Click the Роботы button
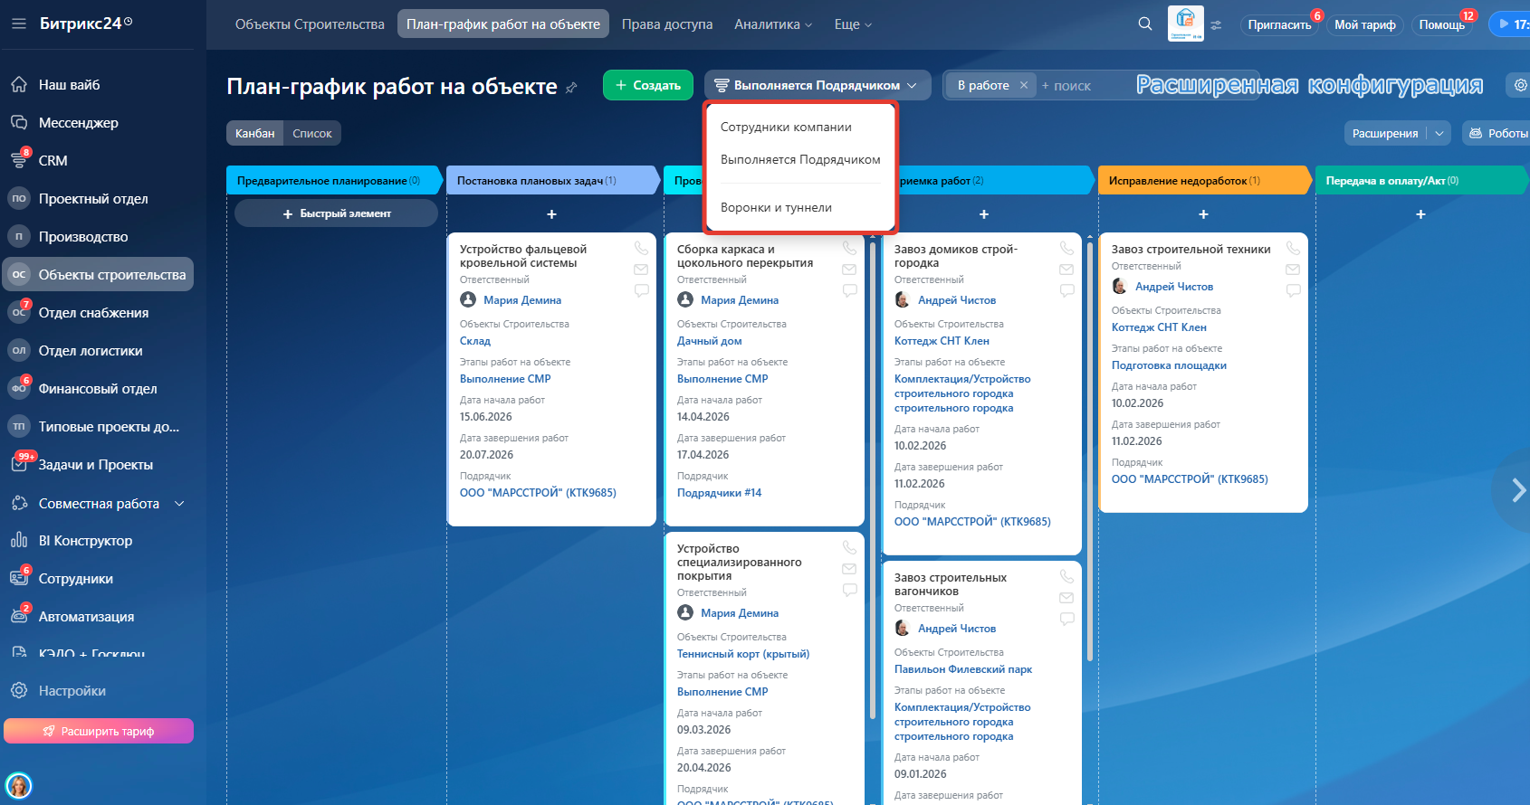 1497,133
